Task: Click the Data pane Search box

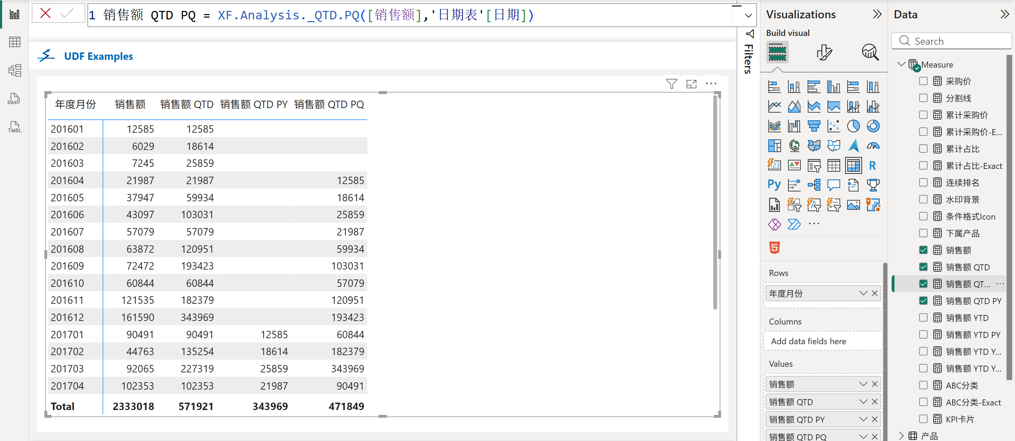Action: 954,41
